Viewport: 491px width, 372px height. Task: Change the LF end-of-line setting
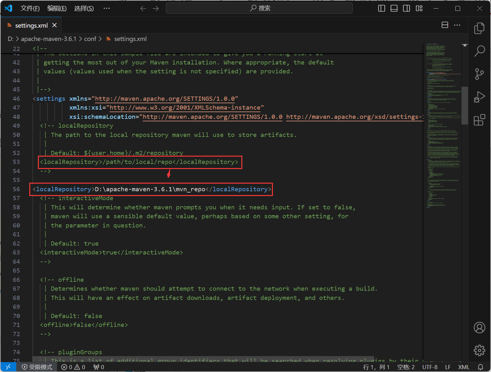click(x=448, y=367)
